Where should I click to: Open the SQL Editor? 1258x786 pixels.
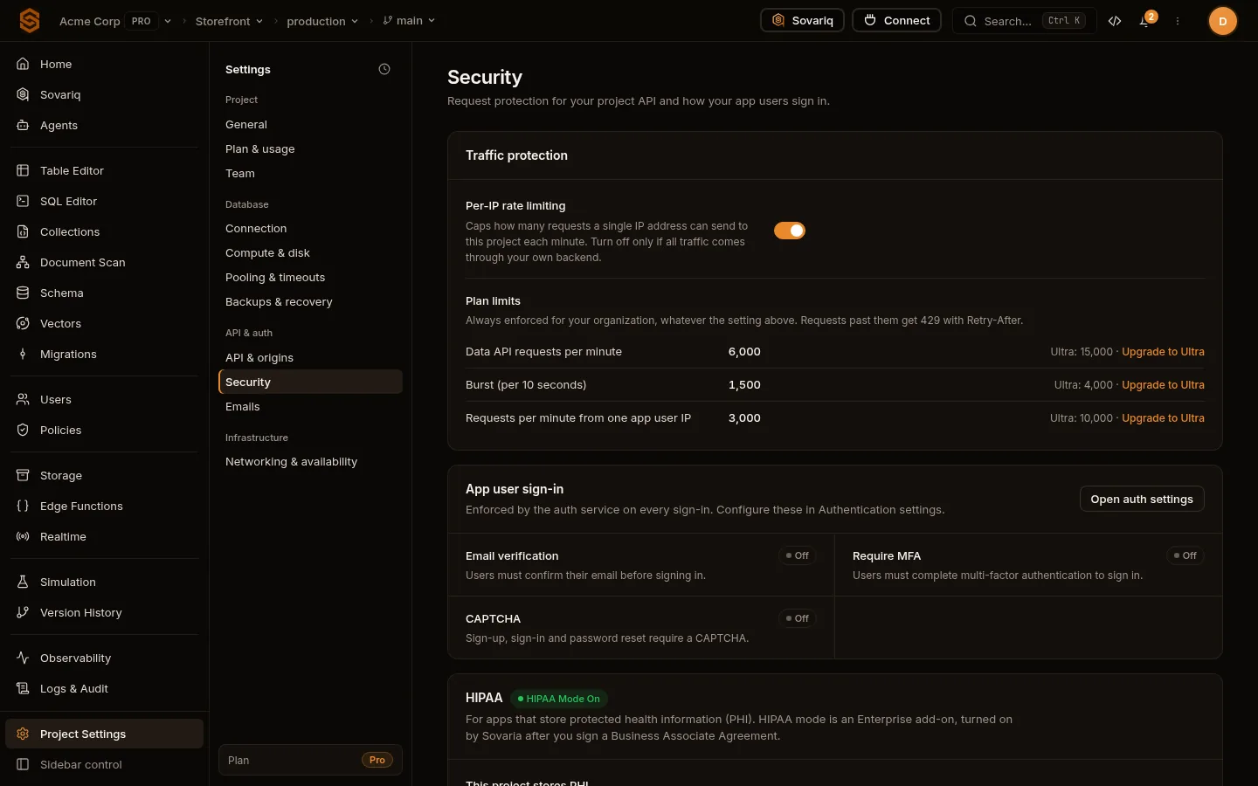(104, 201)
